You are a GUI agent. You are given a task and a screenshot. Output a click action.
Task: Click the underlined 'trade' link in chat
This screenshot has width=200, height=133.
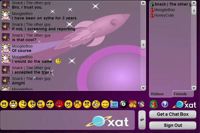pos(47,72)
